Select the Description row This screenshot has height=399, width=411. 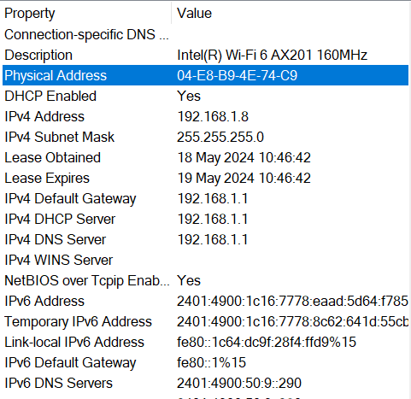205,55
